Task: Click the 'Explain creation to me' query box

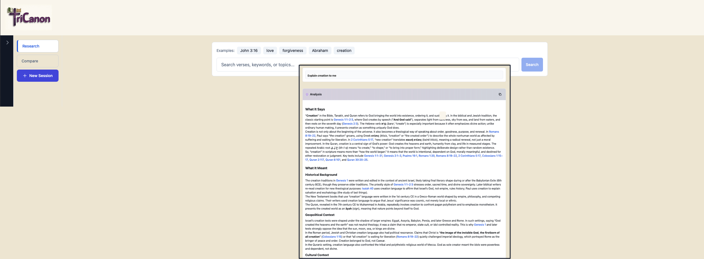Action: tap(404, 75)
